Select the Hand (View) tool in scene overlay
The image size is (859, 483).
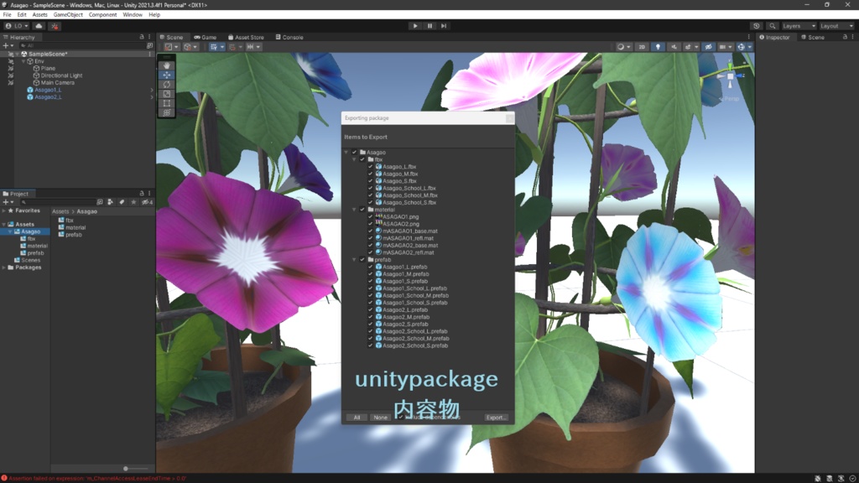pos(167,65)
